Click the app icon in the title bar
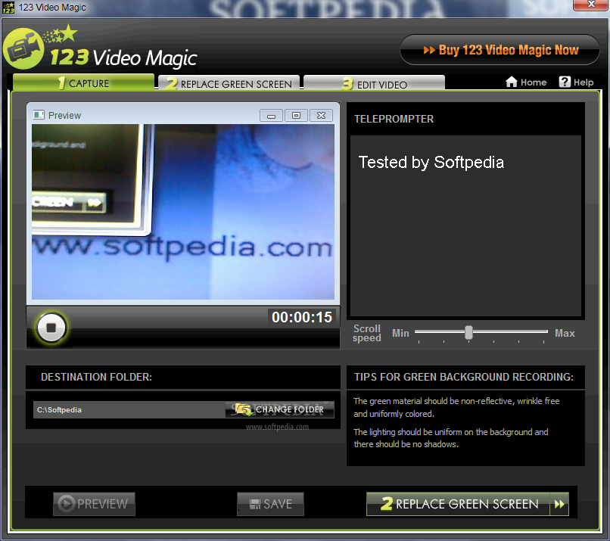Screen dimensions: 610x541 tap(8, 7)
